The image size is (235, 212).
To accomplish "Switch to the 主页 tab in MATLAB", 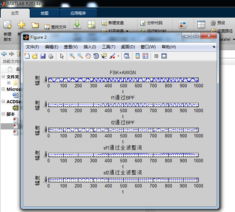I will [15, 13].
